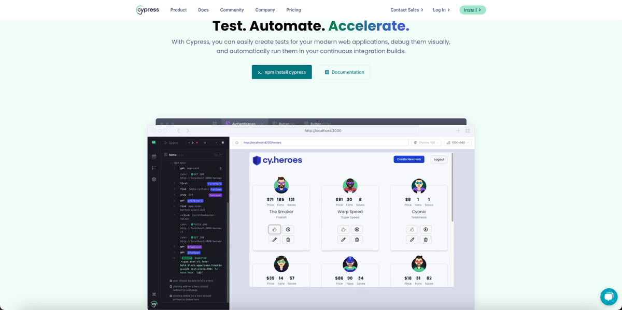The width and height of the screenshot is (622, 310).
Task: Open the Chrome 108 browser dropdown
Action: pos(426,142)
